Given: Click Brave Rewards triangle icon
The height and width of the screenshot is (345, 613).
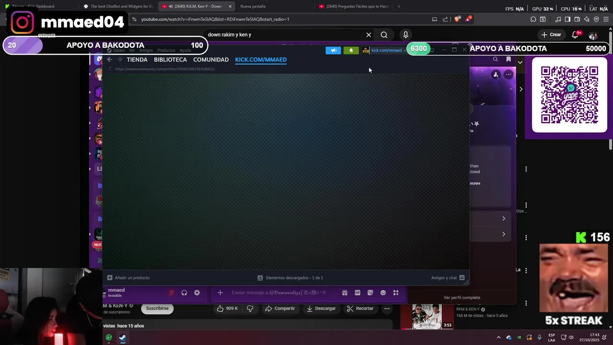Looking at the screenshot, I should 468,19.
